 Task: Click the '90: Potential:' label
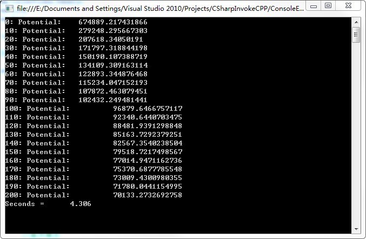tap(35, 99)
